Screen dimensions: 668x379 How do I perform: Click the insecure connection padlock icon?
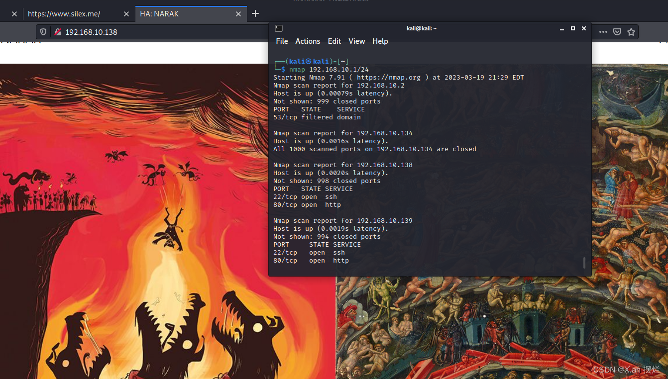58,32
